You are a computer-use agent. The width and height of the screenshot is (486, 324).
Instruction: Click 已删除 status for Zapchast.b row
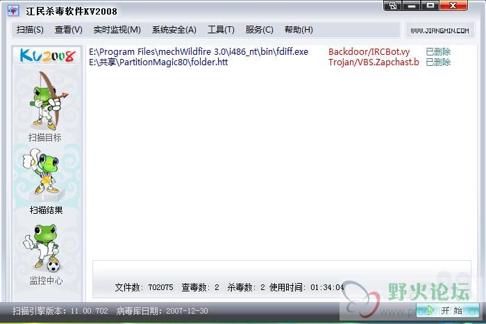point(438,62)
